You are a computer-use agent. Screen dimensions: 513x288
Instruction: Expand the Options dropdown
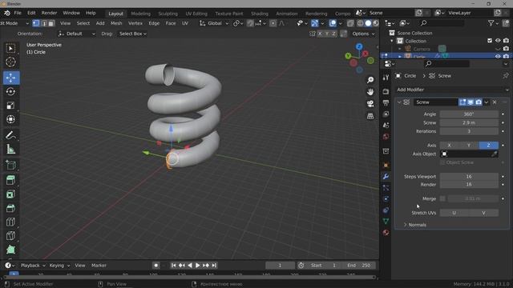click(x=363, y=34)
